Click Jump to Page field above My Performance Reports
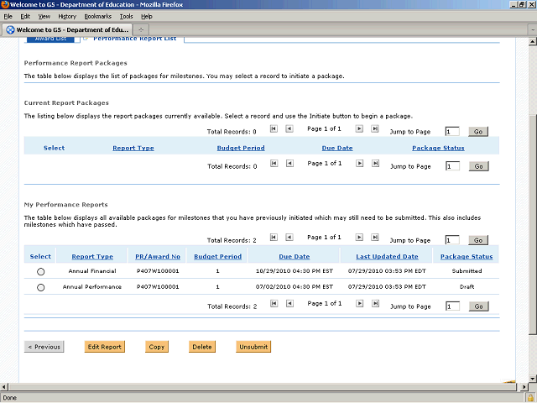The height and width of the screenshot is (403, 537). (452, 240)
